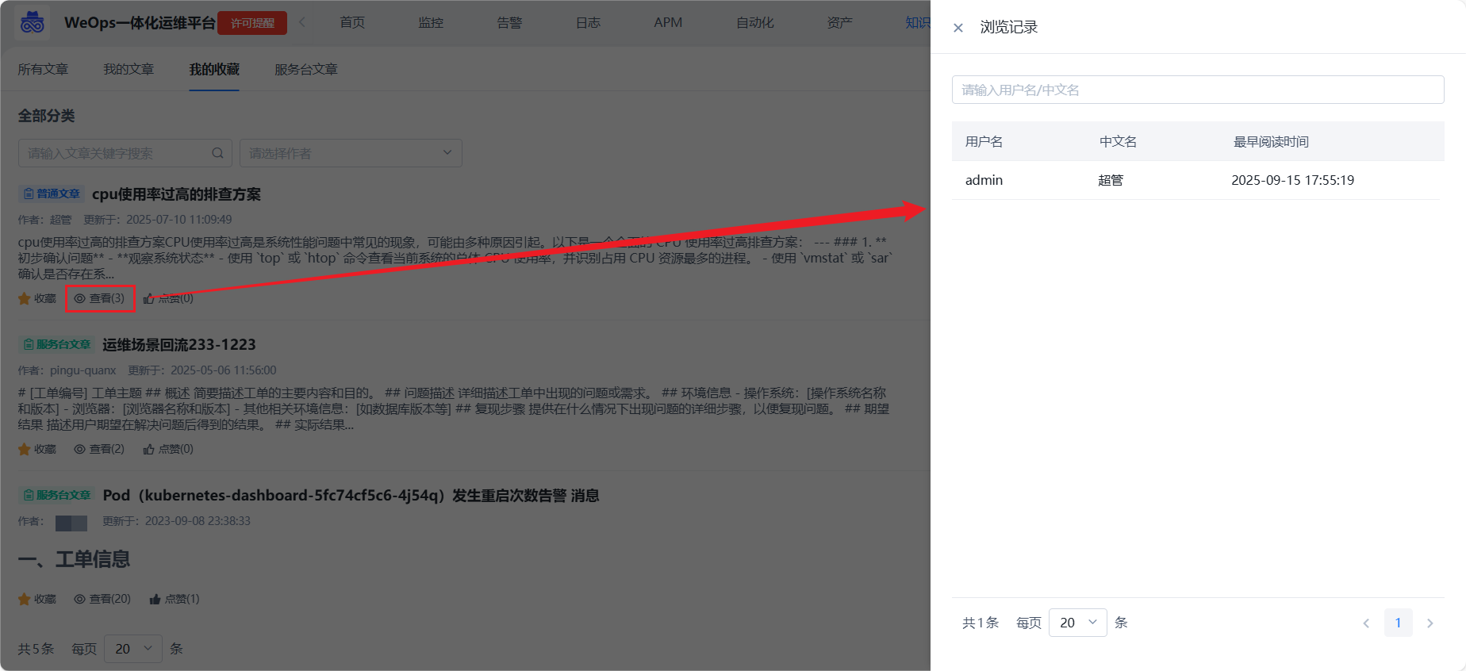Switch to the 所有文章 tab
Screen dimensions: 1466x671
[x=43, y=70]
